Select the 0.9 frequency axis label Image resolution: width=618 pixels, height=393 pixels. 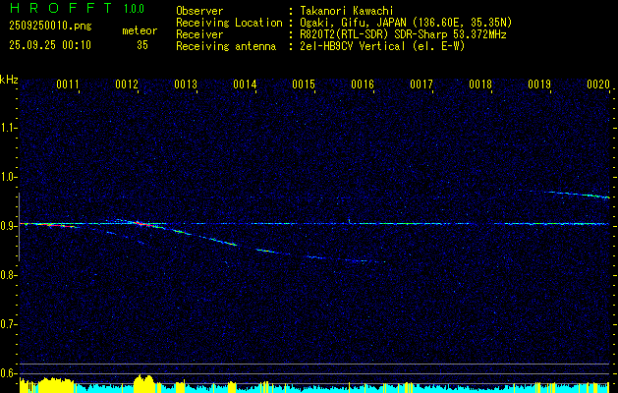click(9, 226)
